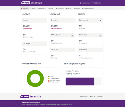Click the $6,689 expenses amount
The image size is (125, 107).
[54, 26]
